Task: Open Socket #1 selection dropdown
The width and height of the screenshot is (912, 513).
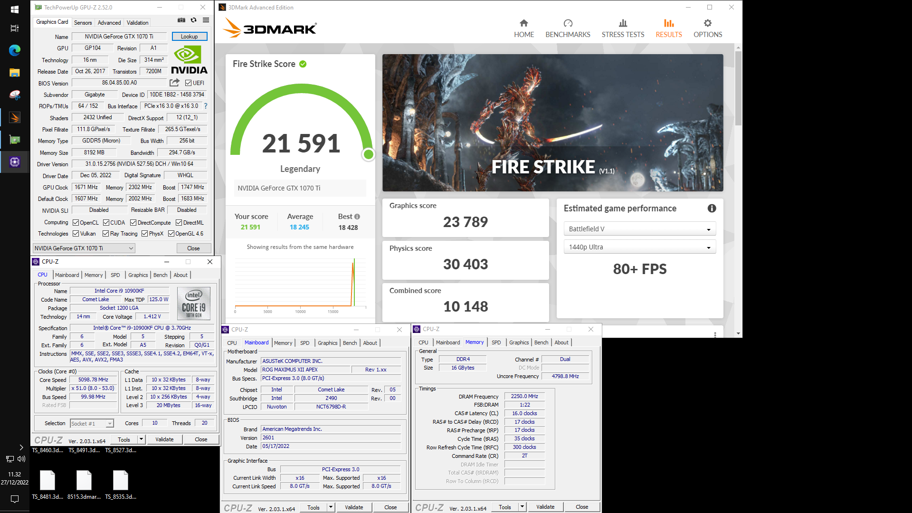Action: [x=92, y=423]
